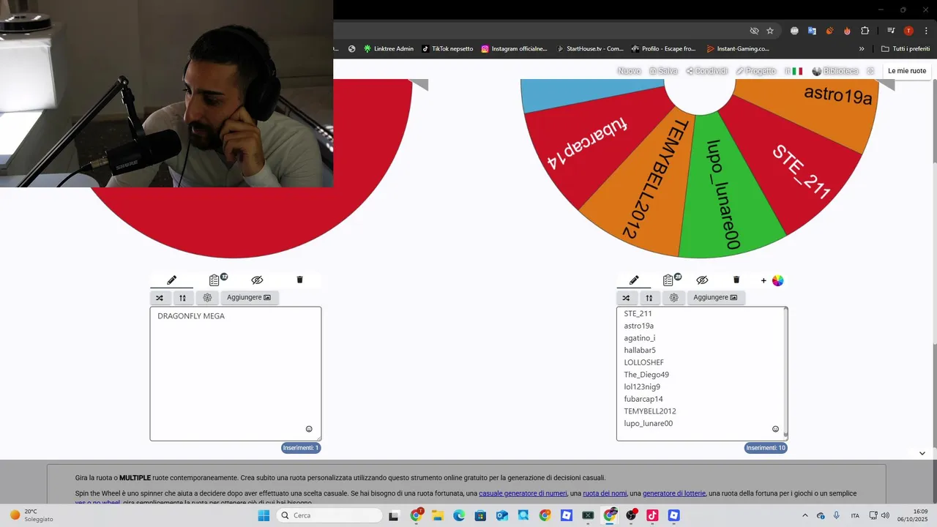Toggle the hide eye icon of right wheel
937x527 pixels.
coord(702,280)
